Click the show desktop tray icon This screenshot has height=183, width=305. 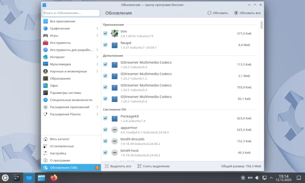[x=299, y=178]
